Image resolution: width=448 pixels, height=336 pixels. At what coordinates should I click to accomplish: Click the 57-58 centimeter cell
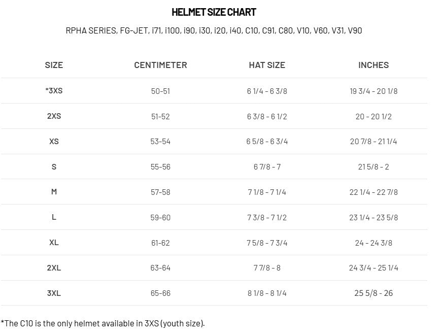pos(160,192)
